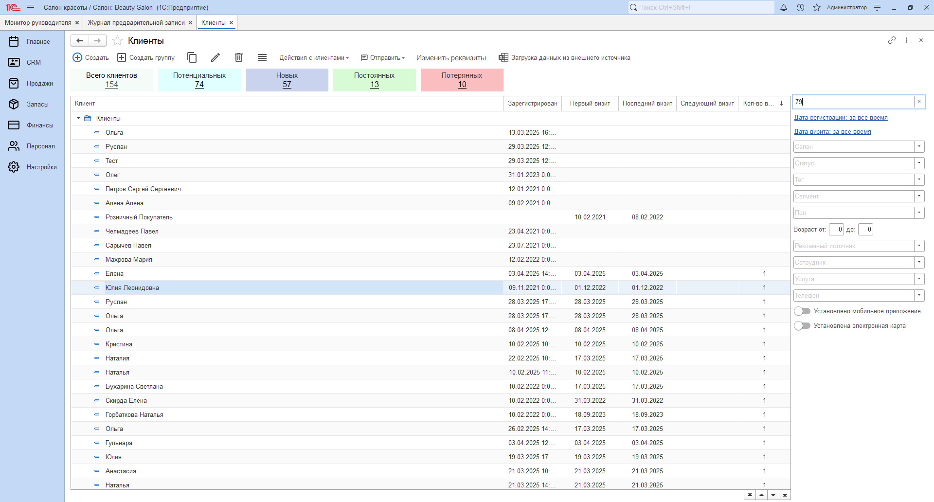Go forward with the right arrow
This screenshot has width=934, height=502.
97,41
